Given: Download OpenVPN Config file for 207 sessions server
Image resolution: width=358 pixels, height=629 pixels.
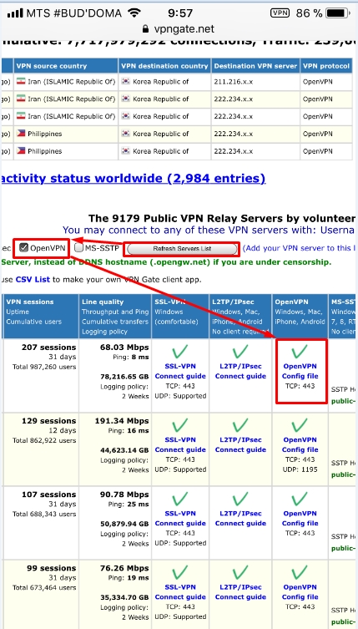Looking at the screenshot, I should (x=300, y=371).
